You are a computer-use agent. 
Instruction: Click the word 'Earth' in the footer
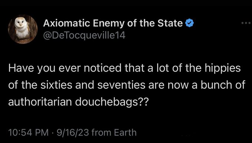pos(125,132)
